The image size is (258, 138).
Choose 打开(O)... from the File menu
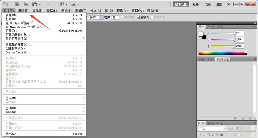coord(44,19)
